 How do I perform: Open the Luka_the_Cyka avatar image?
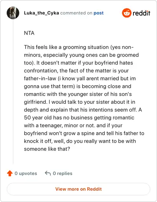(x=13, y=13)
